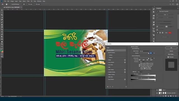The image size is (179, 101).
Task: Select the Horizontal Type tool
Action: [2, 32]
